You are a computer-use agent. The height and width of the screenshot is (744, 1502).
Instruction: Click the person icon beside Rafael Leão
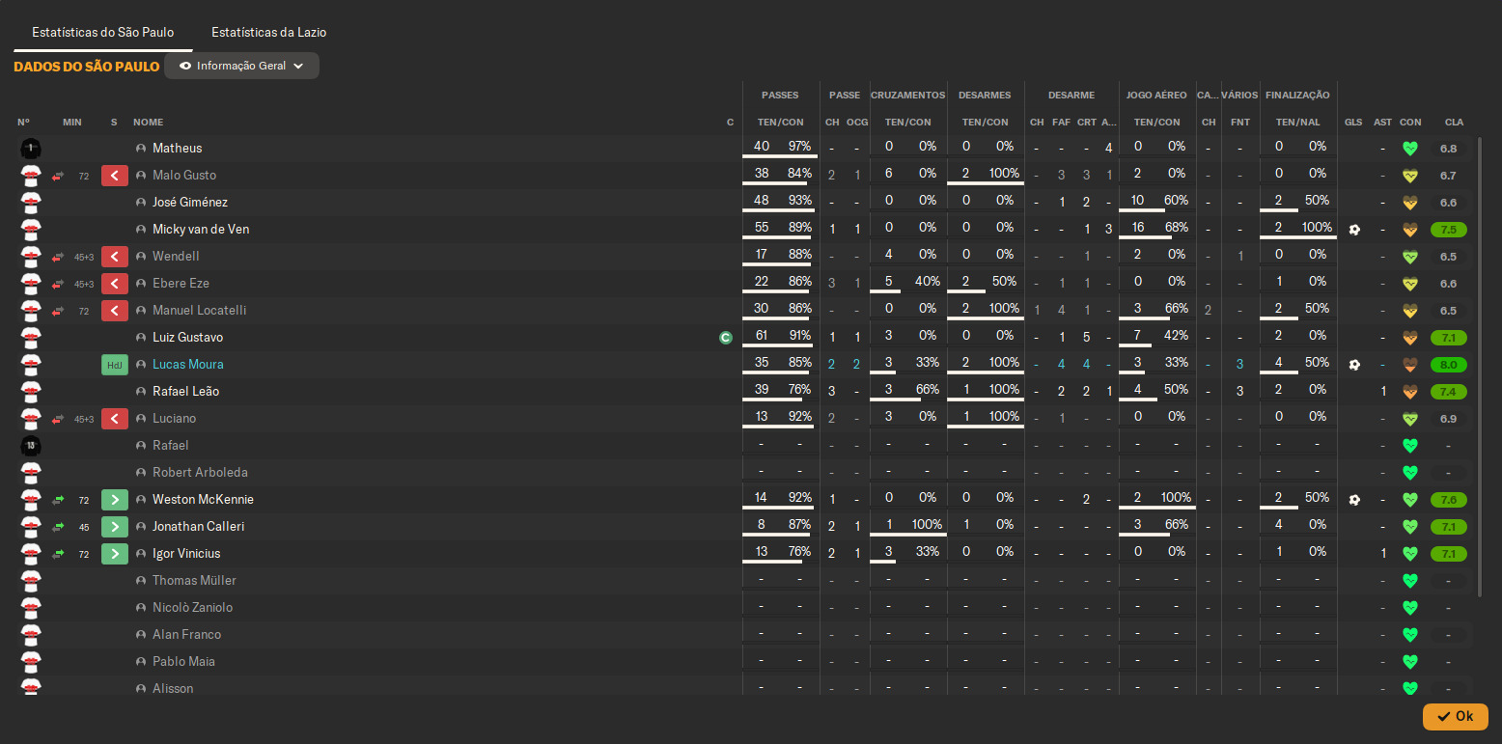tap(141, 392)
